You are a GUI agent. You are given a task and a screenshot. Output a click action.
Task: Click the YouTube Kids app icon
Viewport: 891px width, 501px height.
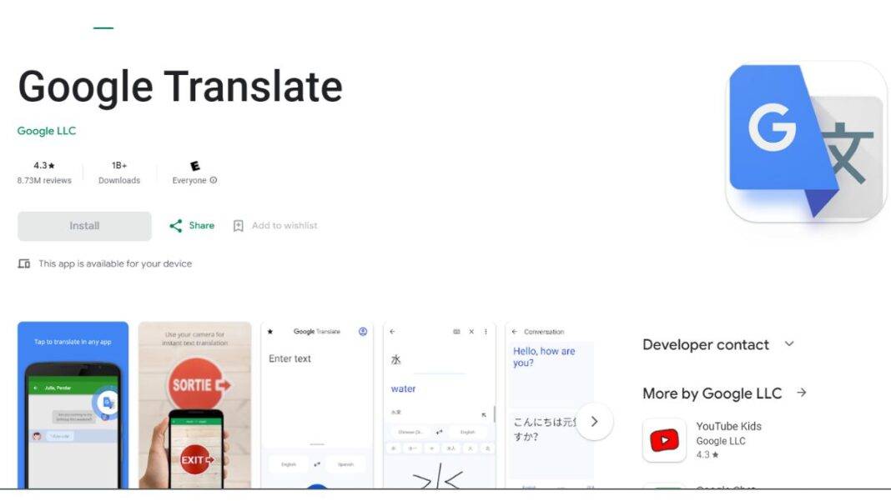665,440
